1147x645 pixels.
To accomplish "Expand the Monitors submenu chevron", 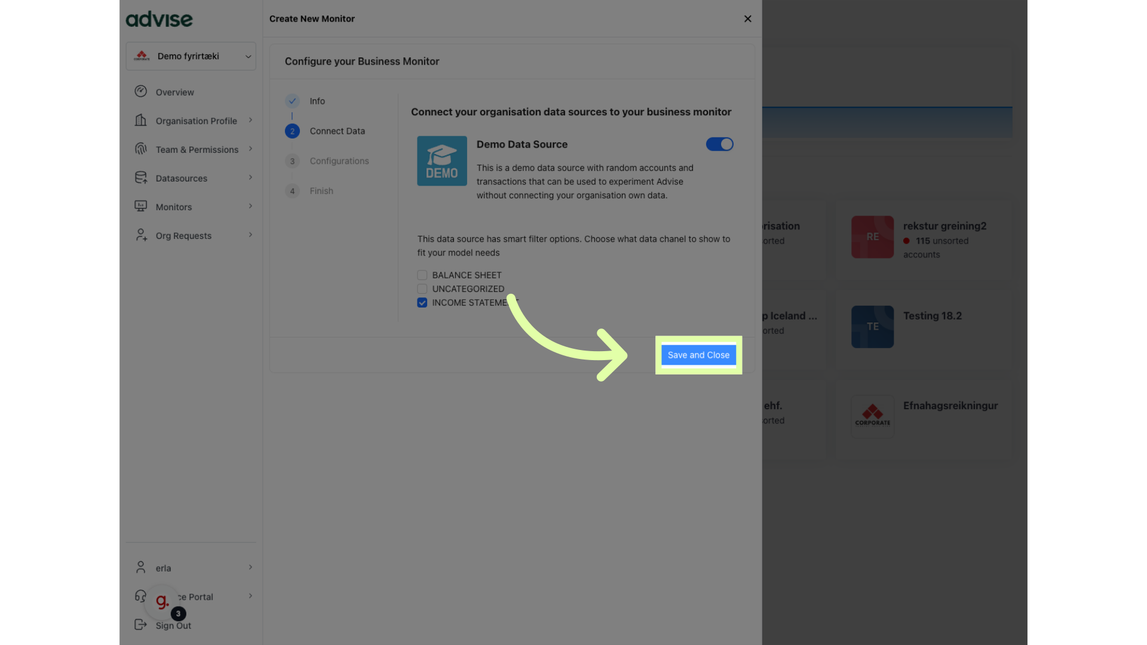I will [250, 206].
